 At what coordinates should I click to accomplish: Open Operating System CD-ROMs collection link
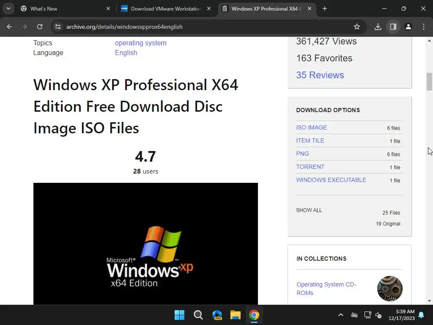coord(326,289)
